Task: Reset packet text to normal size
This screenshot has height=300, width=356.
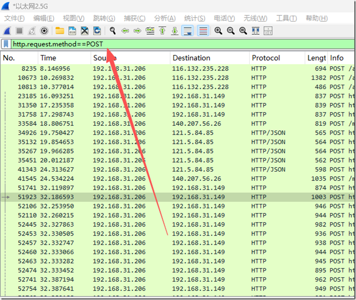Action: point(243,31)
